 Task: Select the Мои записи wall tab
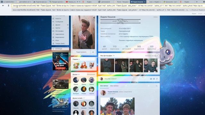pos(114,86)
